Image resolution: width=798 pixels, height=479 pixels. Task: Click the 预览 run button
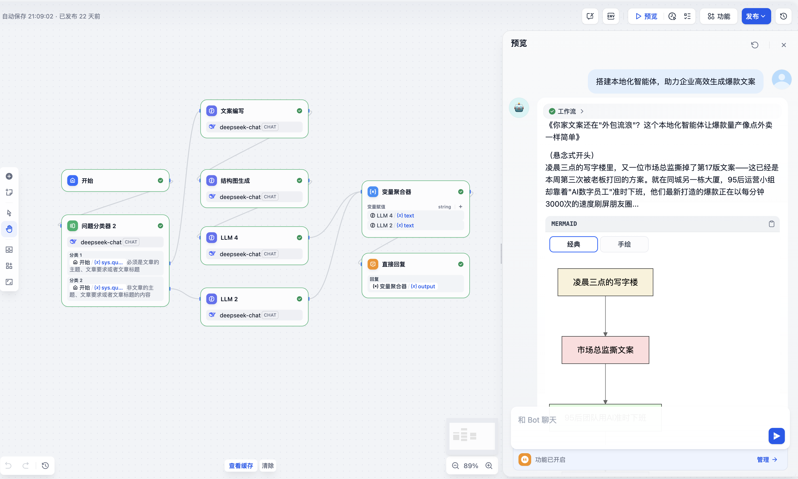pyautogui.click(x=646, y=16)
